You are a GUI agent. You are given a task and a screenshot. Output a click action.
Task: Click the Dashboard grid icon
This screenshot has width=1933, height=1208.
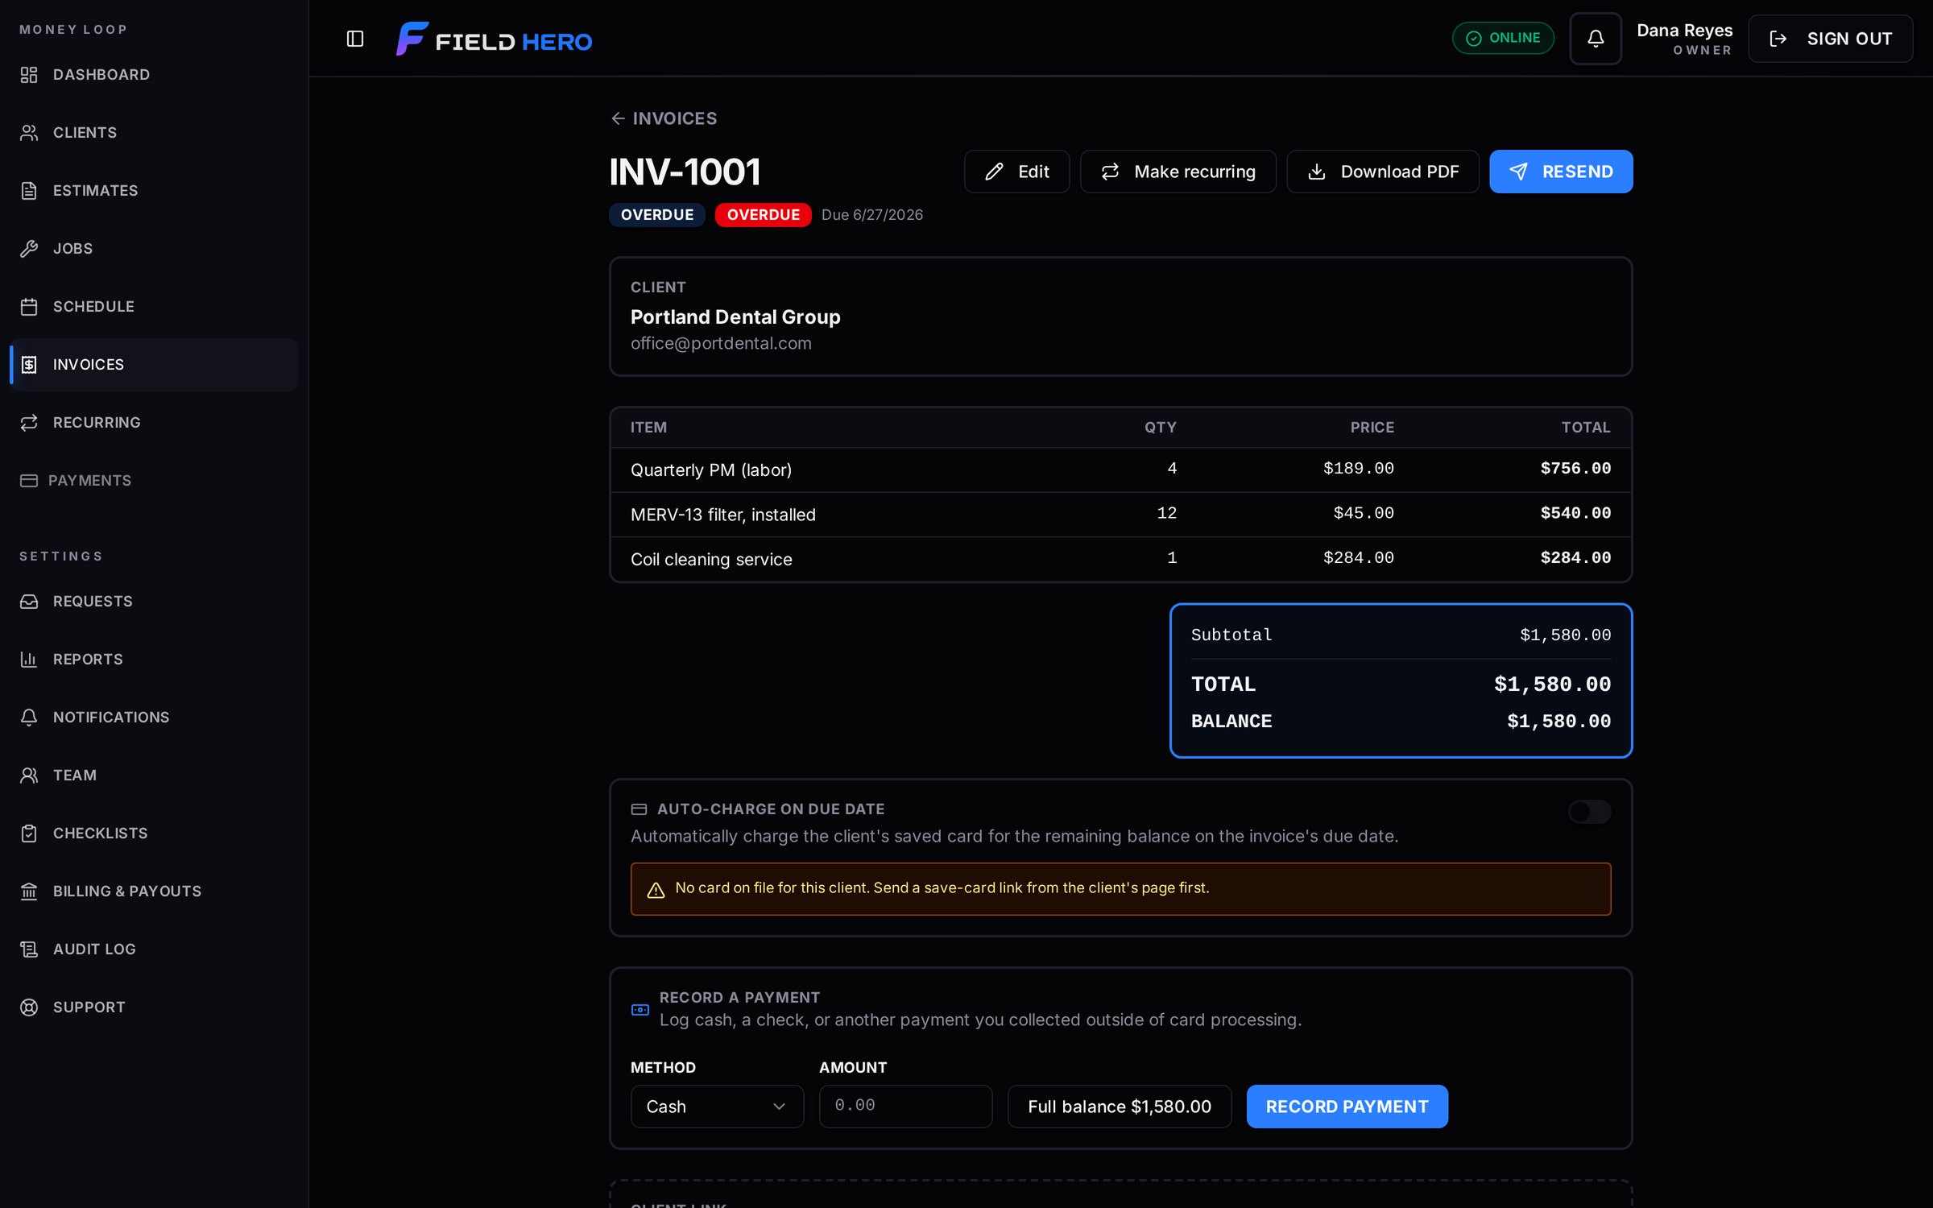point(29,75)
